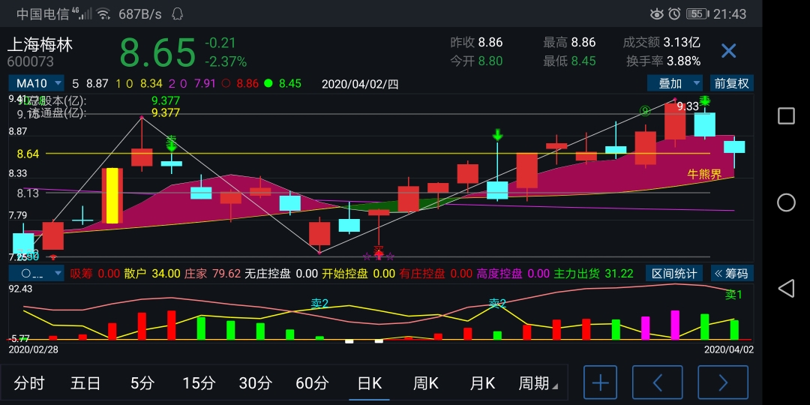The width and height of the screenshot is (810, 405).
Task: Switch to the 周K weekly tab
Action: (x=426, y=382)
